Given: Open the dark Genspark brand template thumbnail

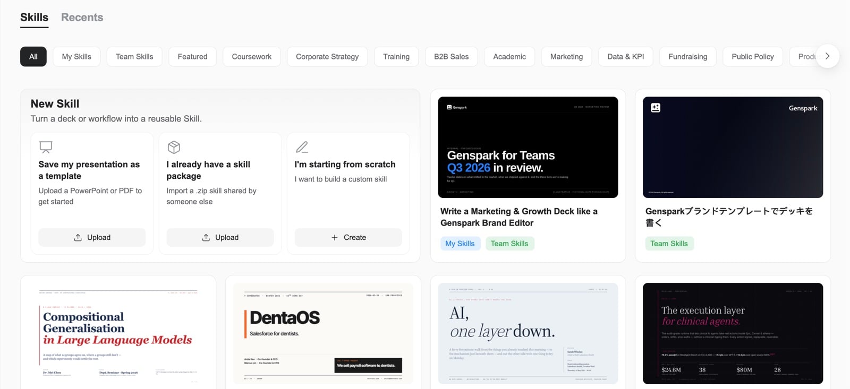Looking at the screenshot, I should coord(733,147).
